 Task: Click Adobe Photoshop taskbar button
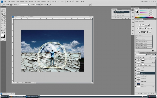pos(32,97)
